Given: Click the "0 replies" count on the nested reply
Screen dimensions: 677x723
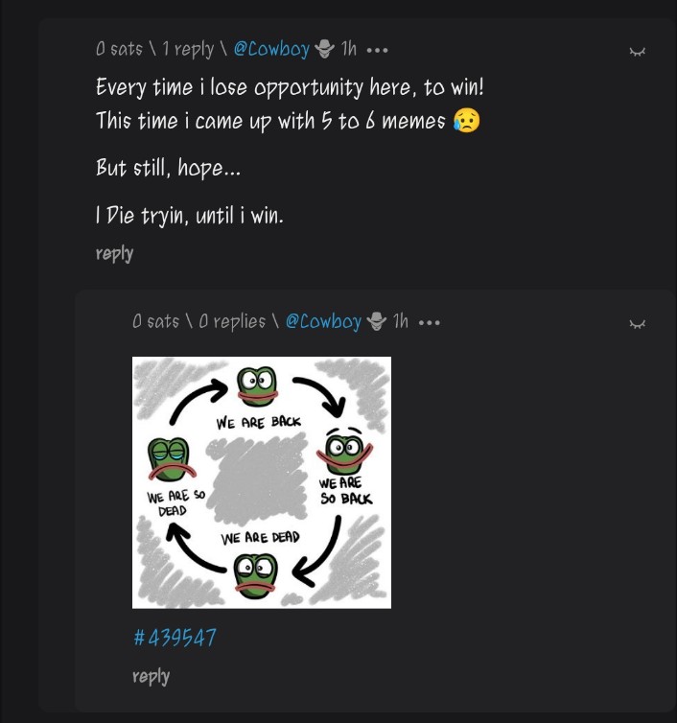Looking at the screenshot, I should pos(232,322).
